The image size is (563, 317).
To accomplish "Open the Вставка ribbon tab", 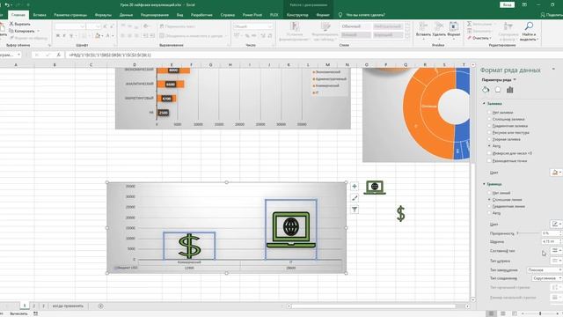I will click(x=40, y=15).
